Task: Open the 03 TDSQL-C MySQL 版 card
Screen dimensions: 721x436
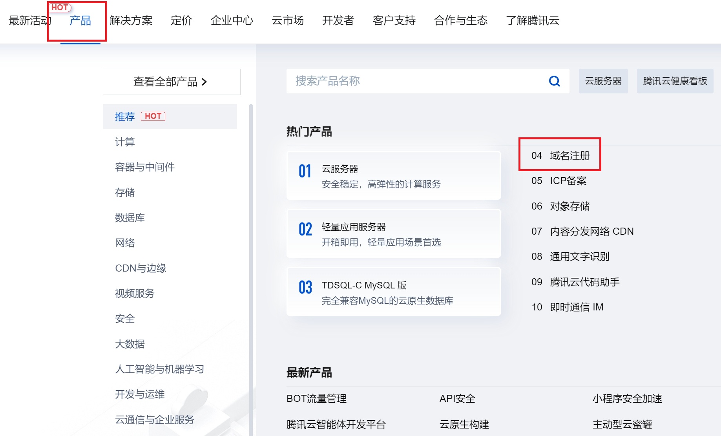Action: (394, 292)
